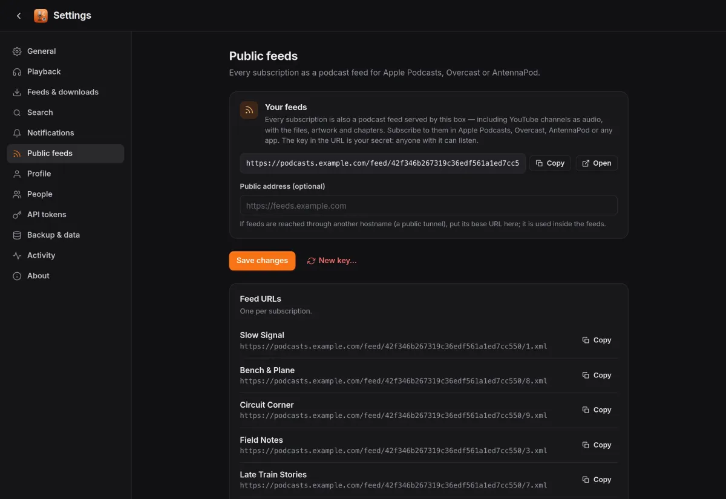The width and height of the screenshot is (726, 499).
Task: Select the Notifications section
Action: (x=65, y=133)
